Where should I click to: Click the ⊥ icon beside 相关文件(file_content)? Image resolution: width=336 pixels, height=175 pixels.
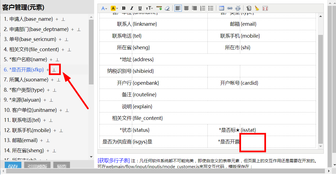[69, 50]
